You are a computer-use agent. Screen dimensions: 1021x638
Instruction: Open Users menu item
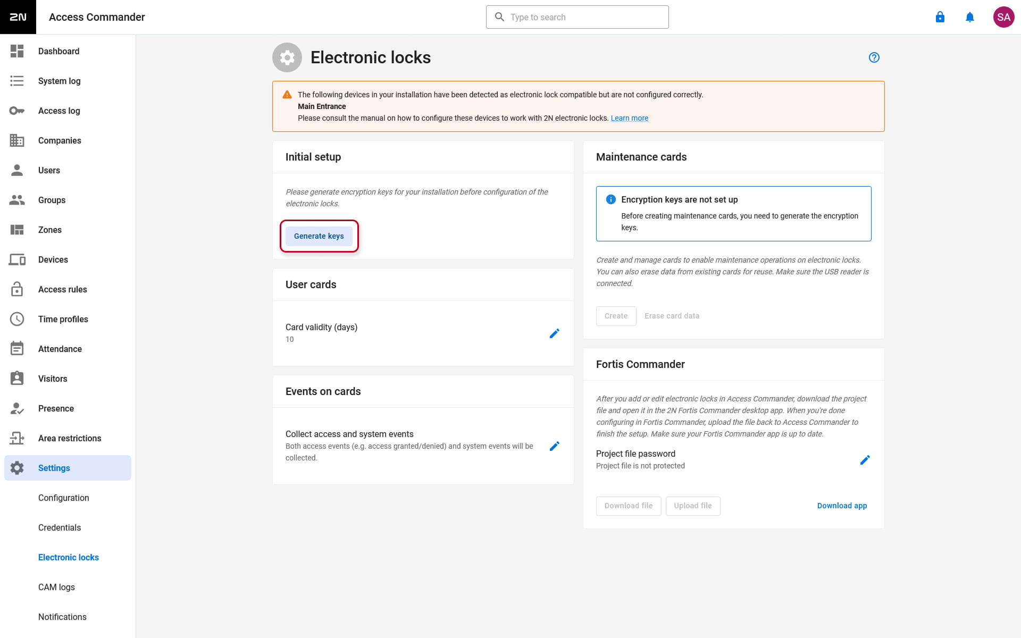tap(68, 170)
